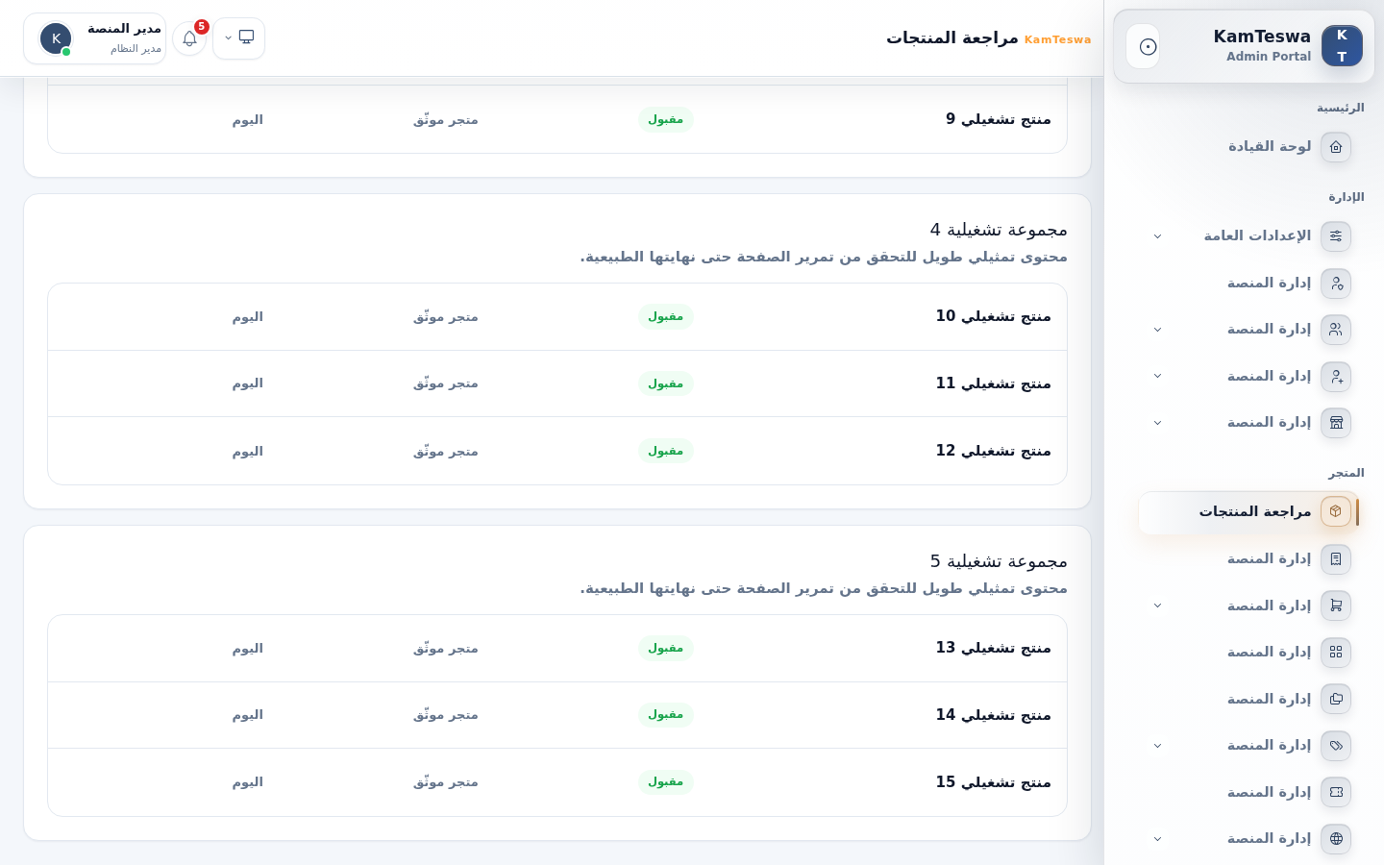This screenshot has height=865, width=1384.
Task: Click the globe icon in sidebar
Action: (1336, 839)
